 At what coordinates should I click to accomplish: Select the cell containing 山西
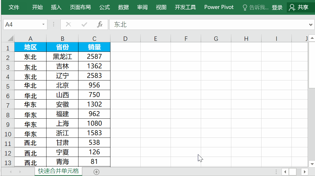62,95
